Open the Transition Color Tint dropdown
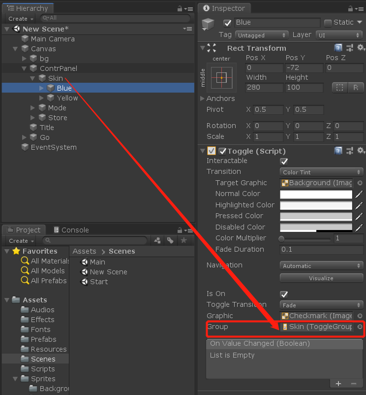Viewport: 366px width, 395px height. [321, 172]
